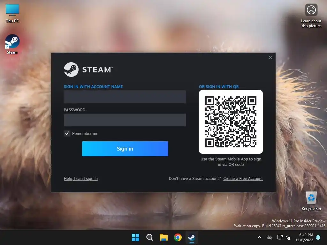Open Create a Free Account link
327x245 pixels.
(243, 179)
